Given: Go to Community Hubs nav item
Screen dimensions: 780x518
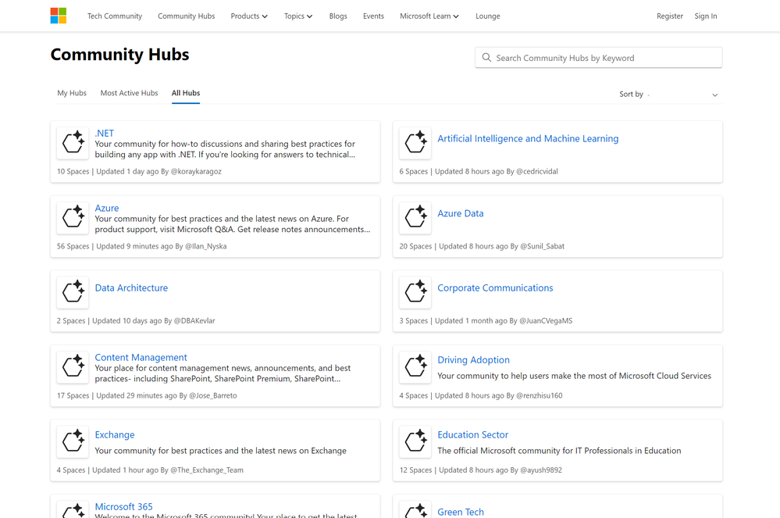Looking at the screenshot, I should coord(187,16).
